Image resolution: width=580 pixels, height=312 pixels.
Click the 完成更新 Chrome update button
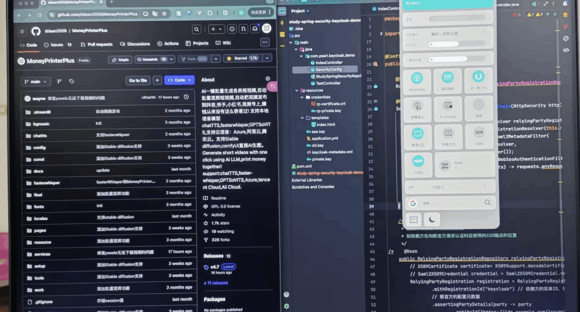pyautogui.click(x=261, y=12)
